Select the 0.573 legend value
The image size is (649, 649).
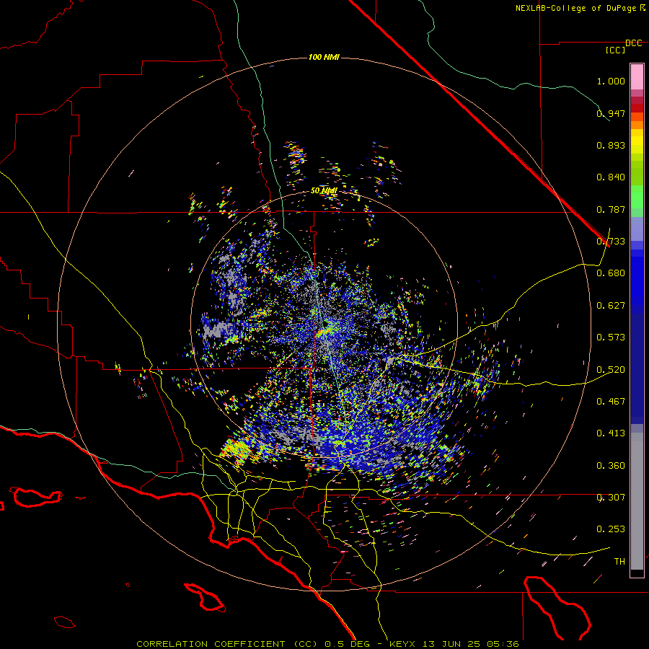[611, 337]
